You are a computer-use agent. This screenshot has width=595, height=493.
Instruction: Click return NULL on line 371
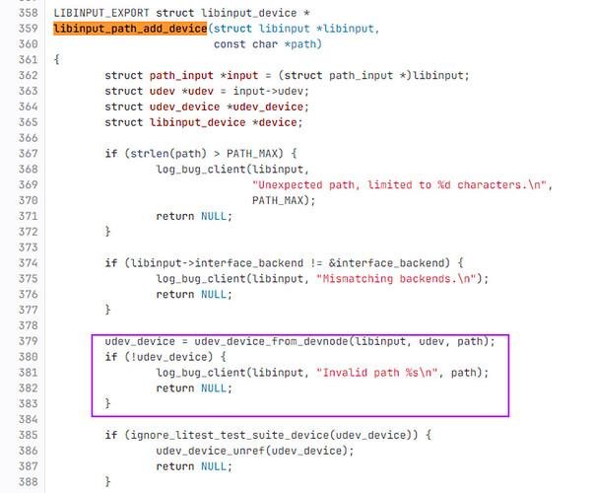(x=192, y=217)
